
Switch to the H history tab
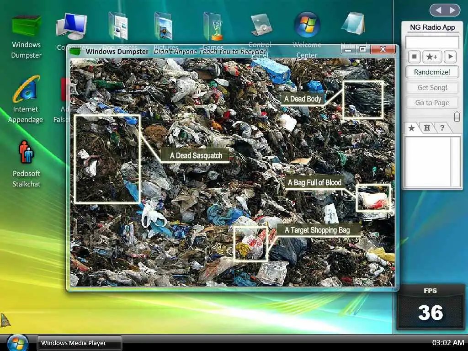tap(427, 128)
